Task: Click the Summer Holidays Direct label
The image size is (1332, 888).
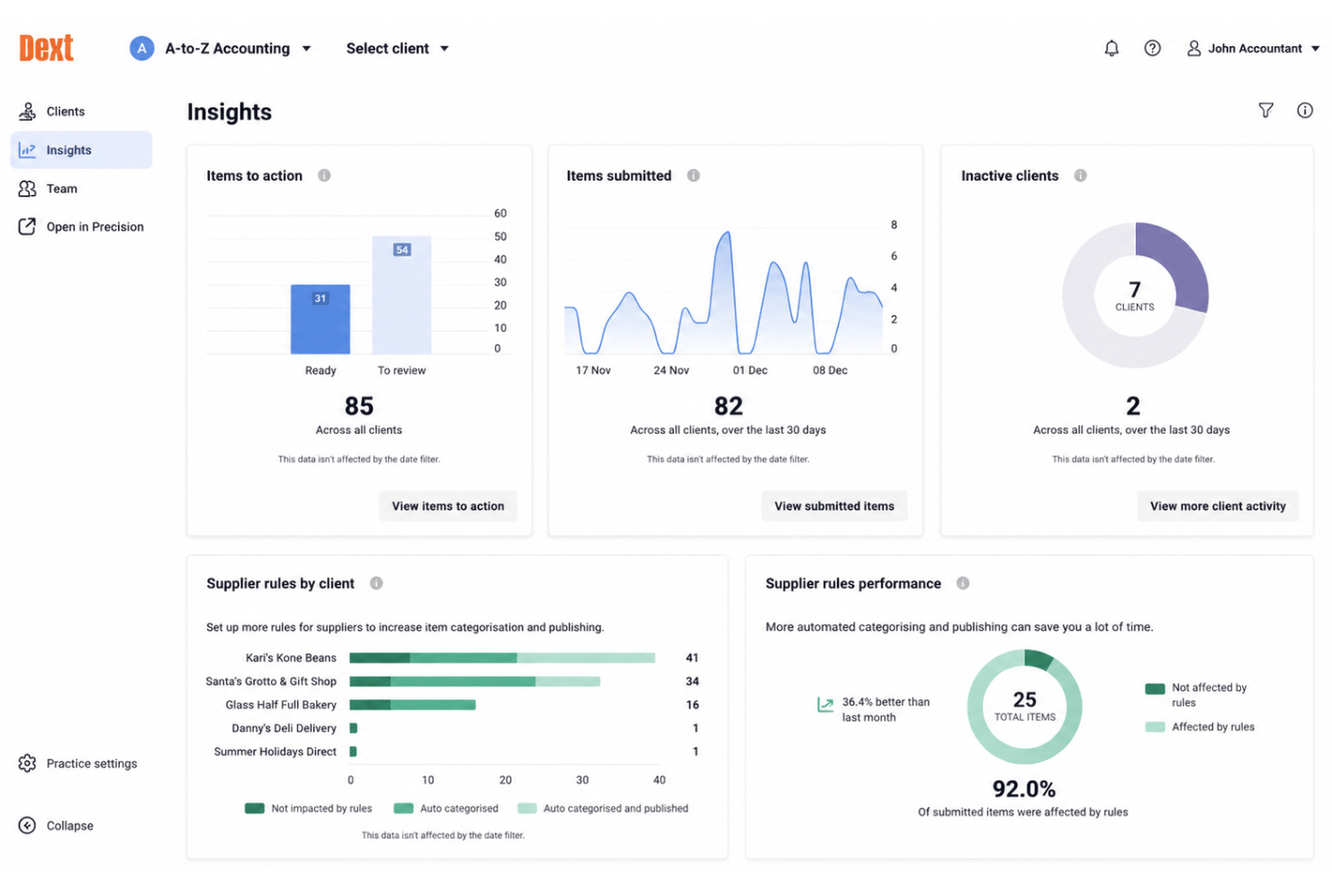Action: [x=274, y=751]
